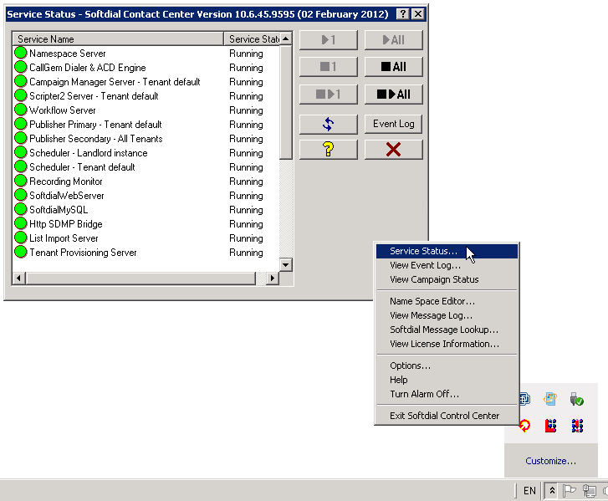Click Running status of Tenant Provisioning Server

(x=246, y=253)
